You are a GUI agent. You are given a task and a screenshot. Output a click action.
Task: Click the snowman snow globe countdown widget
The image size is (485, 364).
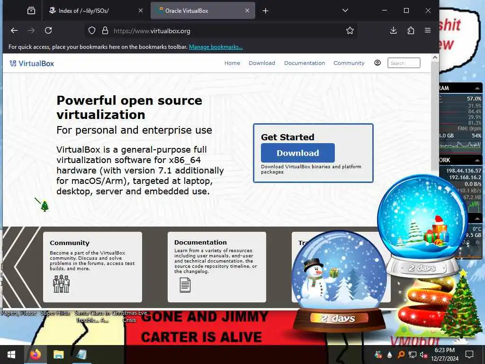tap(339, 280)
